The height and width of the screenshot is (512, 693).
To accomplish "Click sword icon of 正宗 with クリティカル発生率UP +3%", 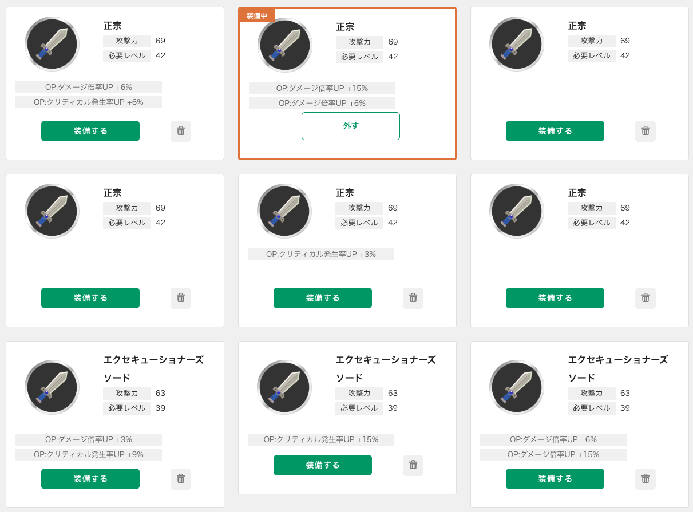I will [x=284, y=211].
